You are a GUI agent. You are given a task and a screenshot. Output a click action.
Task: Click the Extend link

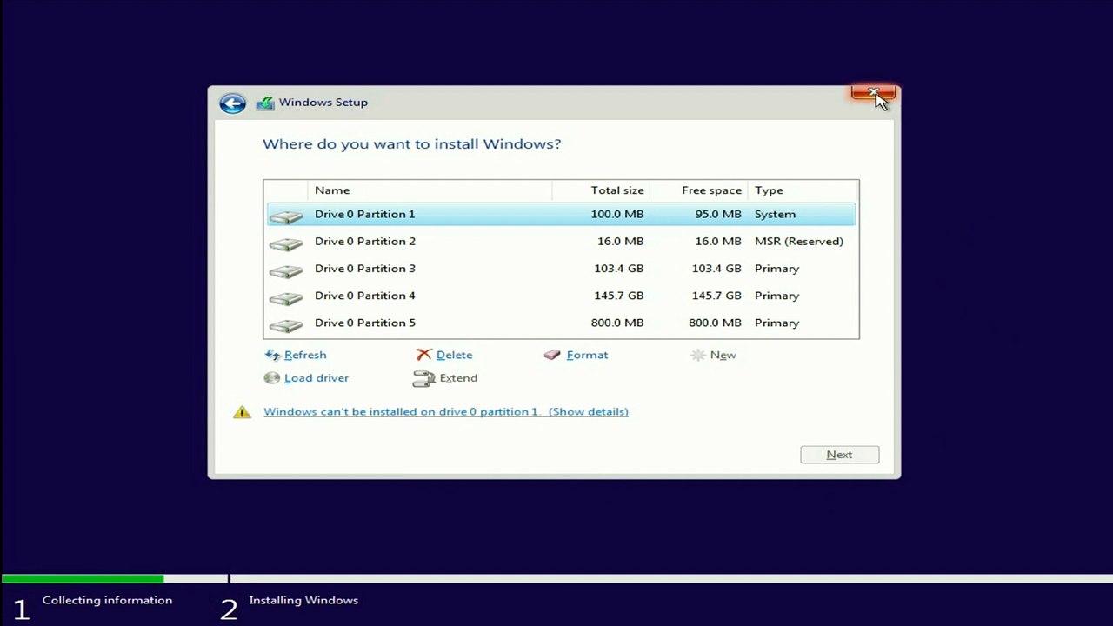(458, 378)
